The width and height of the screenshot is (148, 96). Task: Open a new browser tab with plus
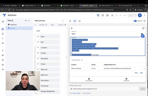point(138,6)
